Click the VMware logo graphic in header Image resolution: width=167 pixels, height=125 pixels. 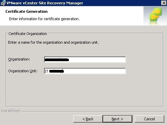pos(155,16)
